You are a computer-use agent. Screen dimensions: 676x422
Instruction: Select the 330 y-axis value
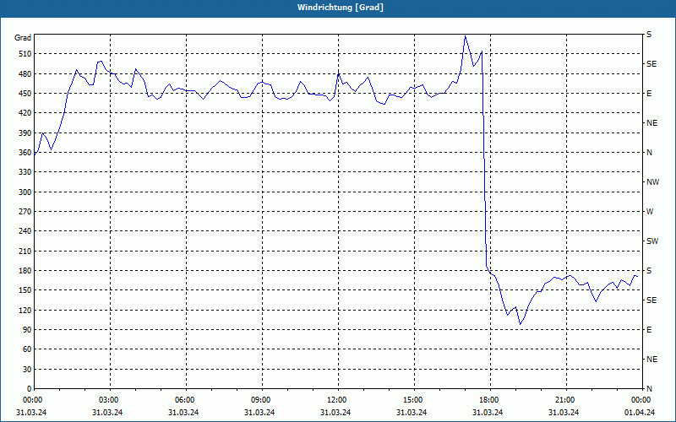click(25, 172)
